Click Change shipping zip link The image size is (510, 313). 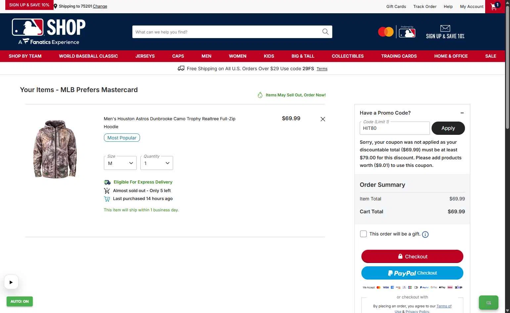pyautogui.click(x=100, y=6)
